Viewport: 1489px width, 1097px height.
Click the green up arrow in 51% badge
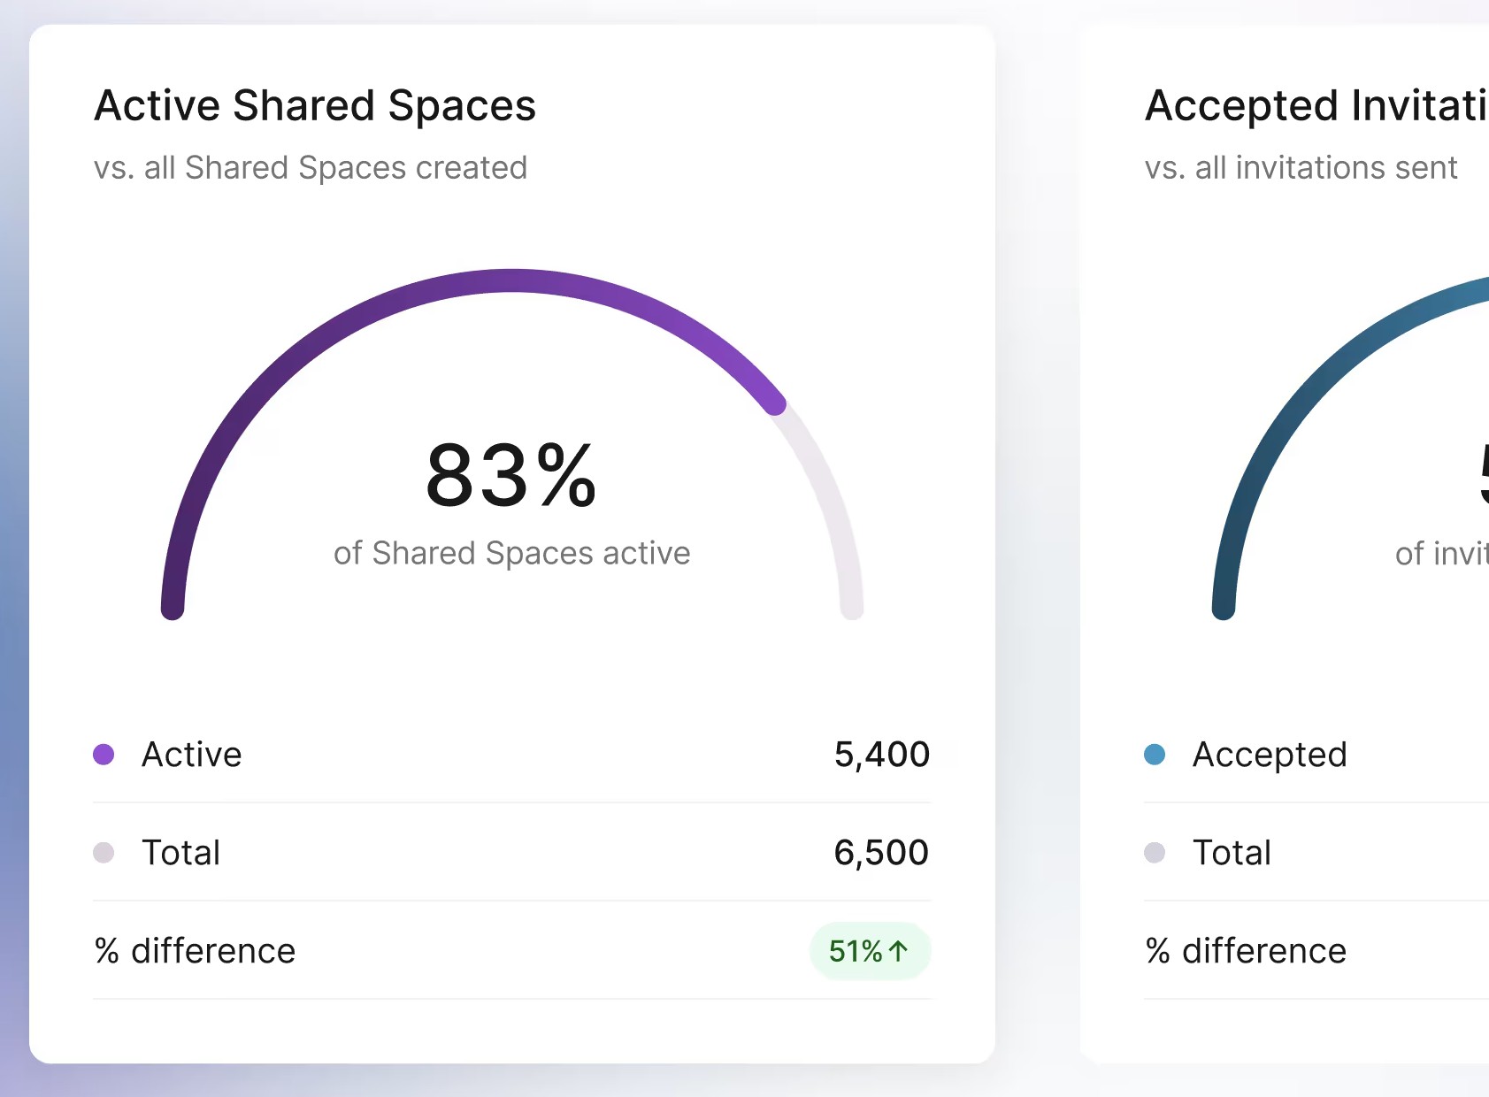point(898,951)
